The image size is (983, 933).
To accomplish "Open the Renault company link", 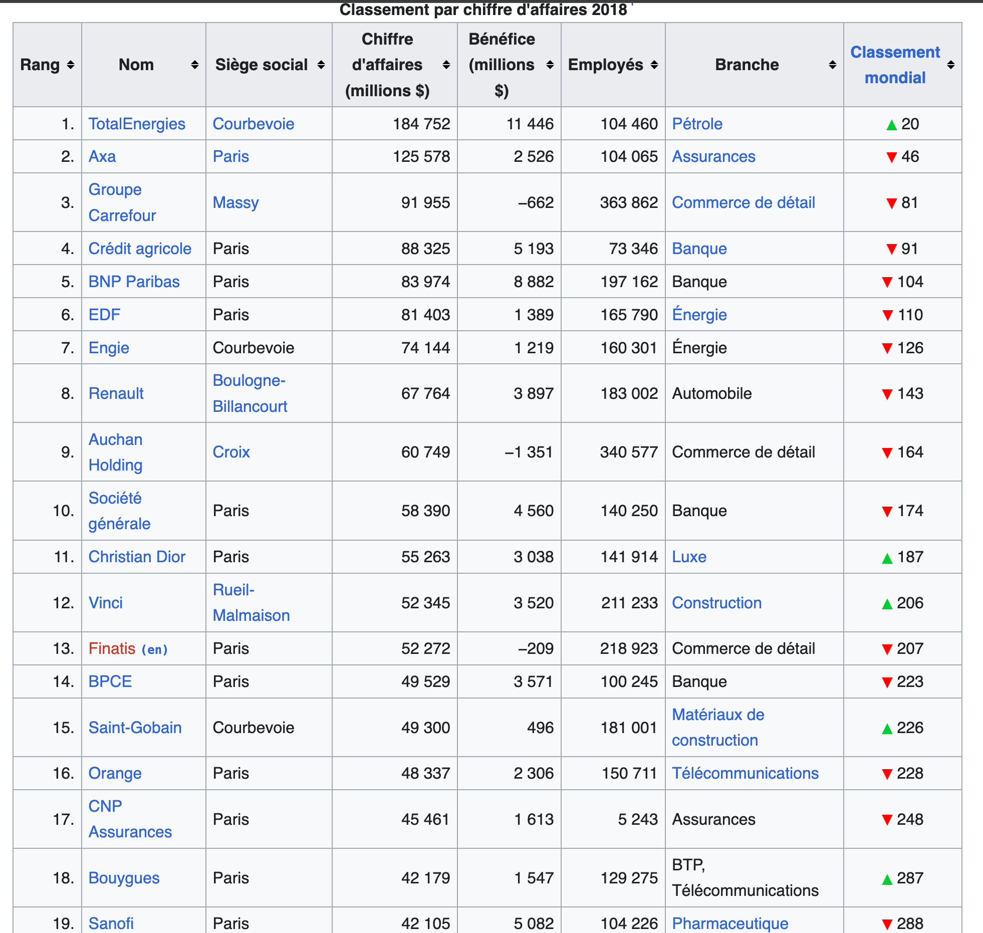I will pyautogui.click(x=116, y=393).
